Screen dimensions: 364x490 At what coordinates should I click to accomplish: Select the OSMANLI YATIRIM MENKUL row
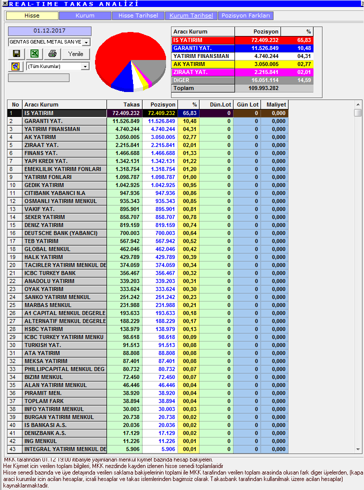pyautogui.click(x=147, y=201)
